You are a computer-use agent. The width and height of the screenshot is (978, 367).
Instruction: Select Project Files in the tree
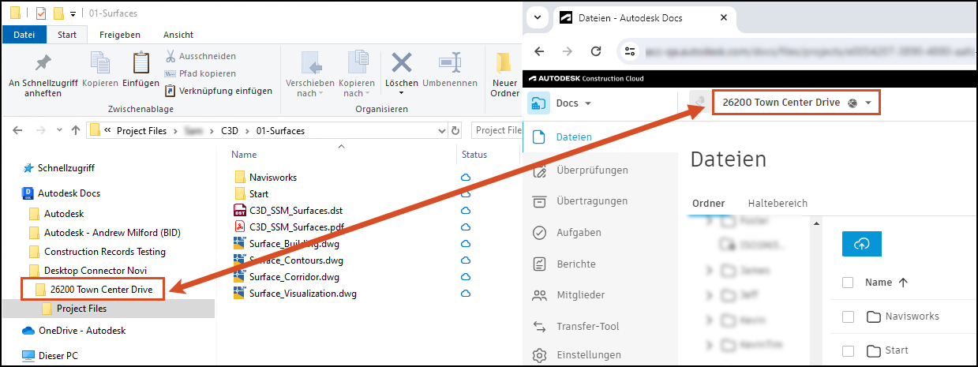click(x=81, y=309)
